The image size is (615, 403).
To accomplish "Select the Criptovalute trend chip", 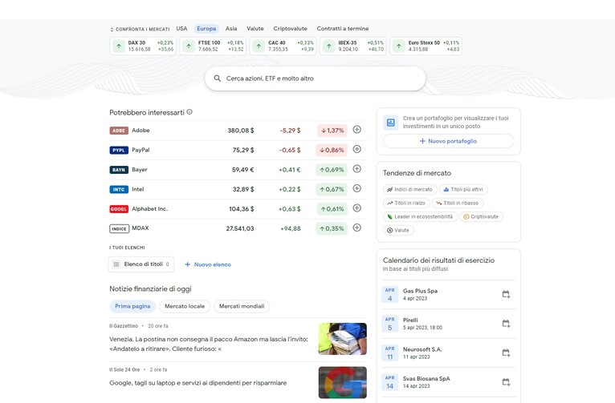I will click(x=481, y=217).
